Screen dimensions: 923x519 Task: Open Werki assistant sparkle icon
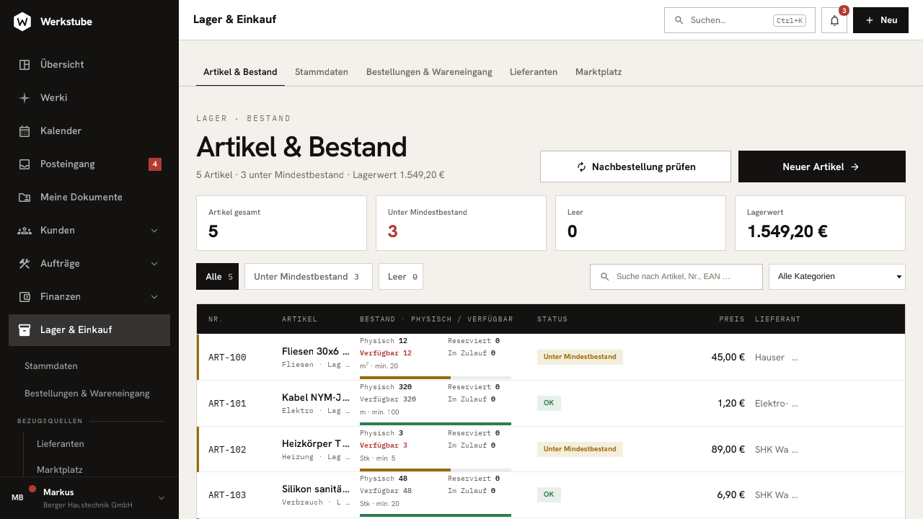click(25, 97)
